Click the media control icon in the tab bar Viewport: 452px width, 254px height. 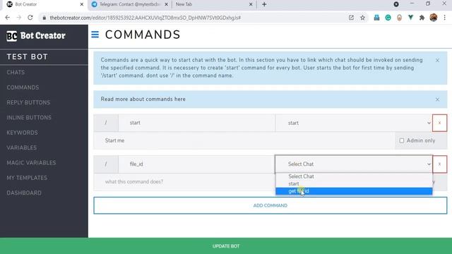pyautogui.click(x=396, y=4)
